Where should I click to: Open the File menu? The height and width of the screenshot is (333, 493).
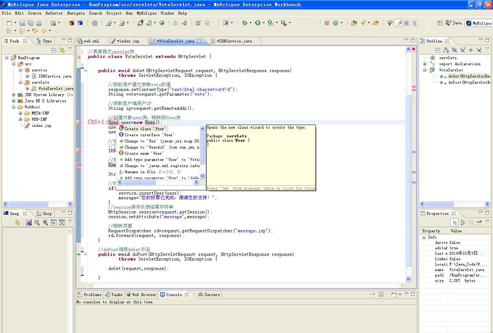pyautogui.click(x=6, y=13)
